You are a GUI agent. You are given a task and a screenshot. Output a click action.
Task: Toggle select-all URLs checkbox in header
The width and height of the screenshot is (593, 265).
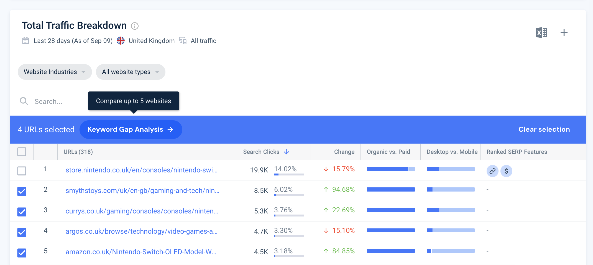click(22, 152)
